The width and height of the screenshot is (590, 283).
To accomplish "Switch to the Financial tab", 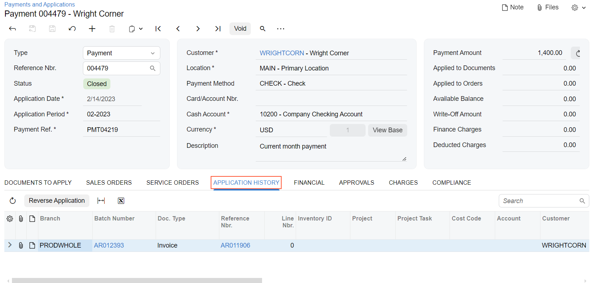I will [x=309, y=183].
